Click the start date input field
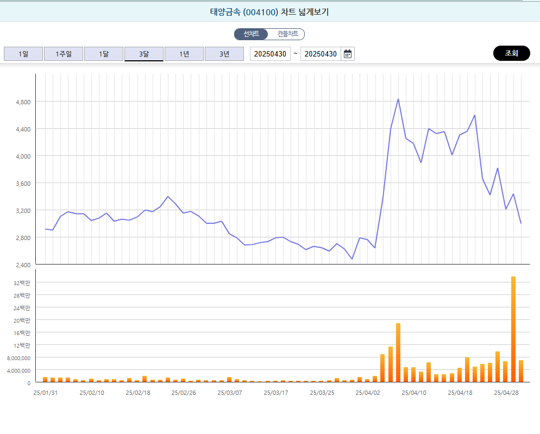This screenshot has height=434, width=540. click(x=270, y=54)
